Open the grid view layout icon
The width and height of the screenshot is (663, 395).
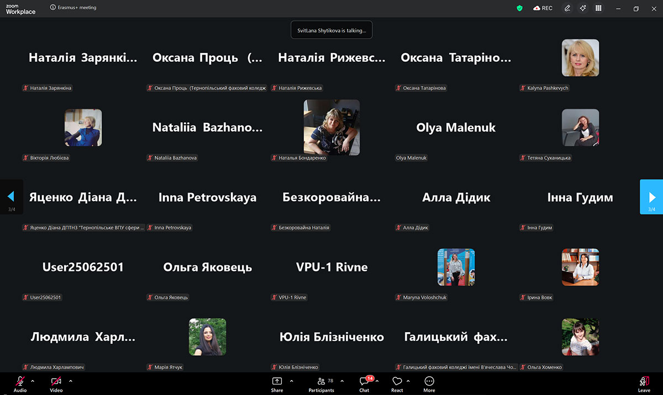(598, 8)
